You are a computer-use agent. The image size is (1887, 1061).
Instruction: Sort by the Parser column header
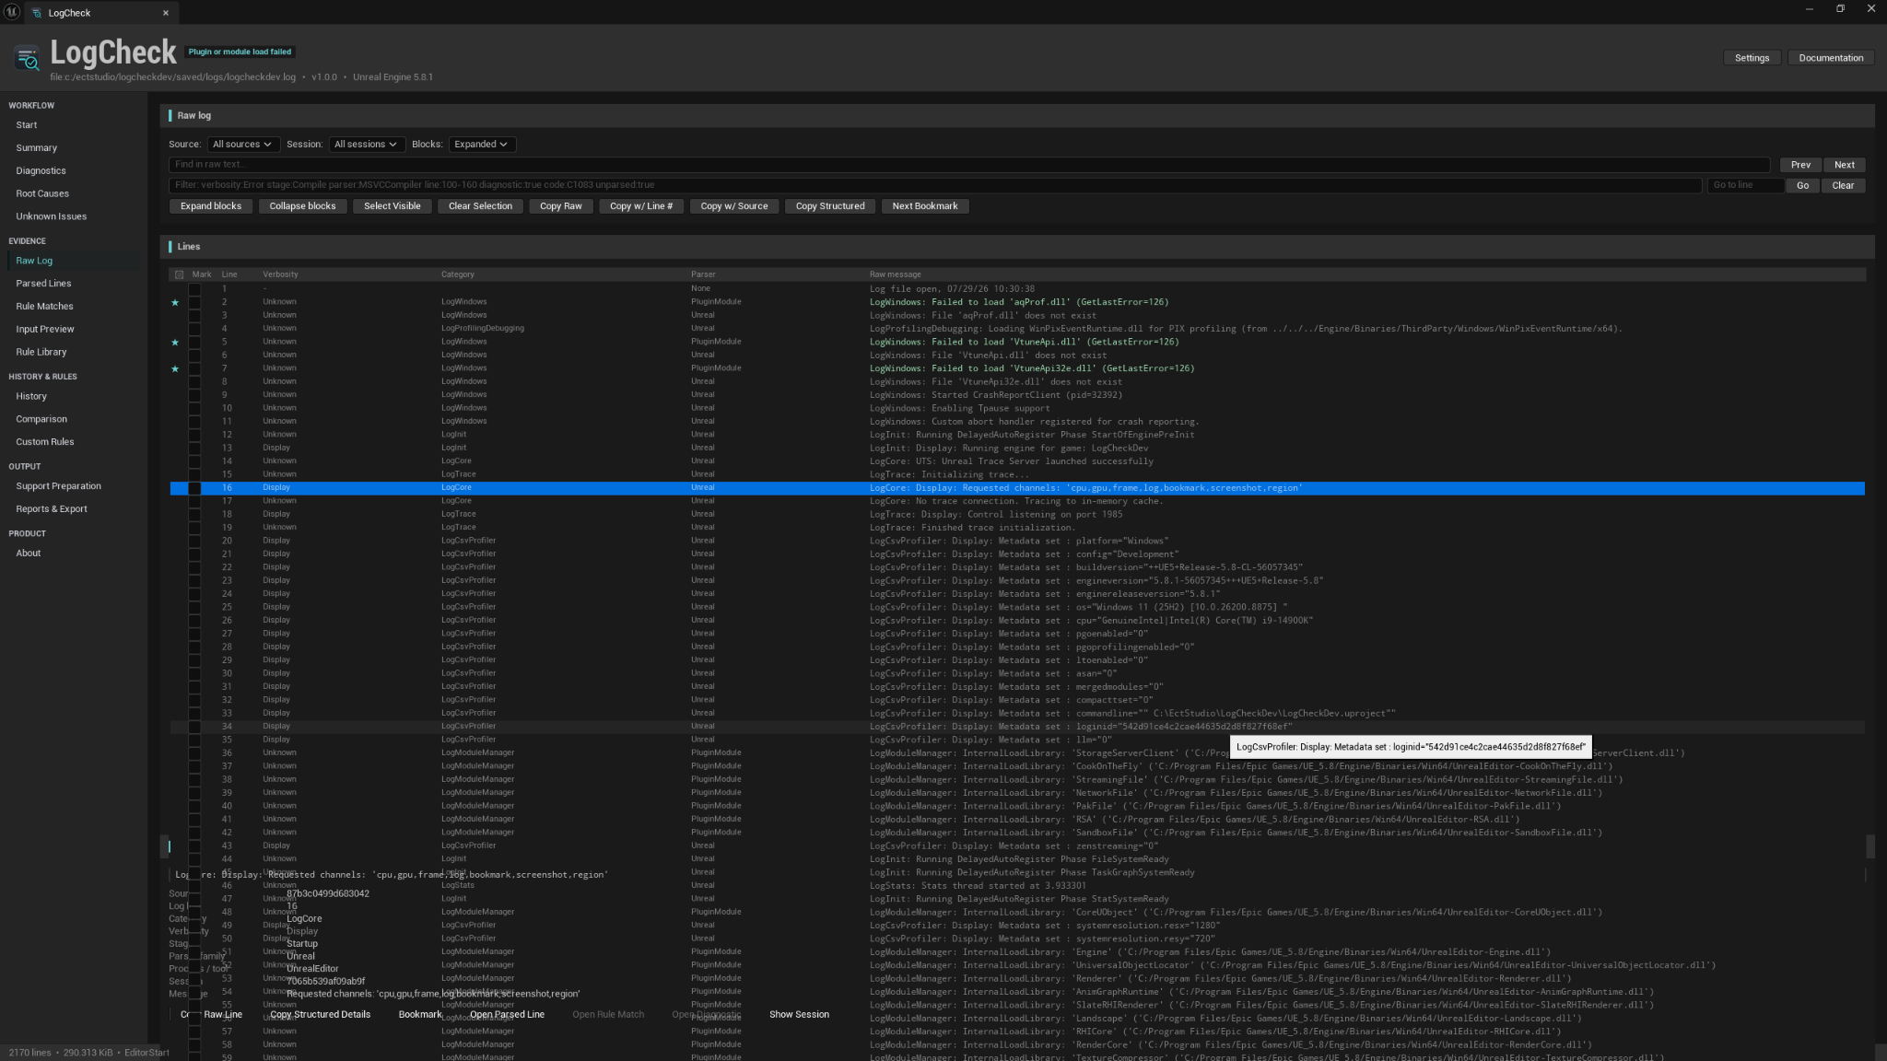tap(703, 274)
